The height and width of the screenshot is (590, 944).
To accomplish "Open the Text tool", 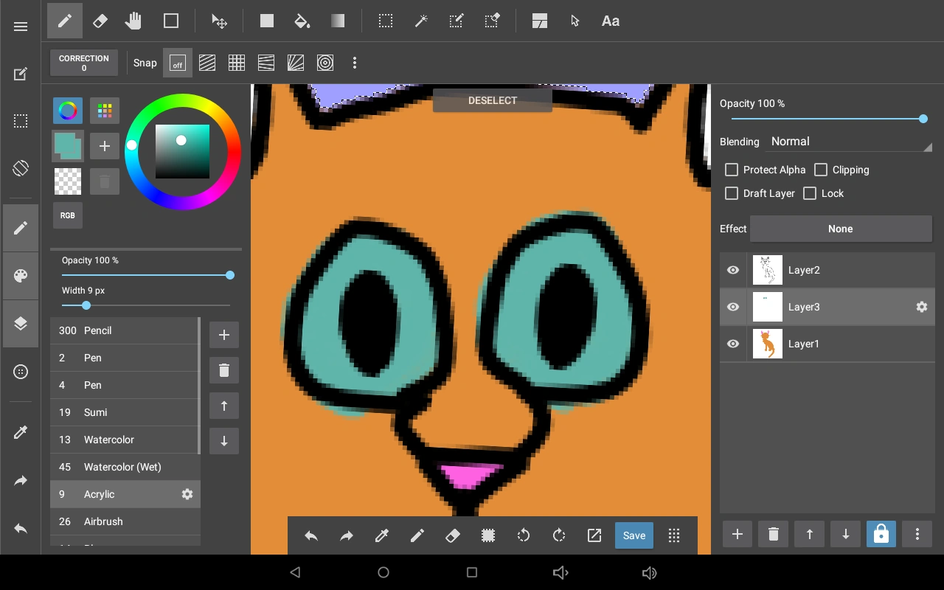I will pos(610,21).
